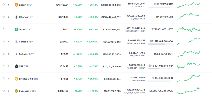212x97 pixels.
Task: Click the XRP logo icon
Action: pyautogui.click(x=16, y=67)
